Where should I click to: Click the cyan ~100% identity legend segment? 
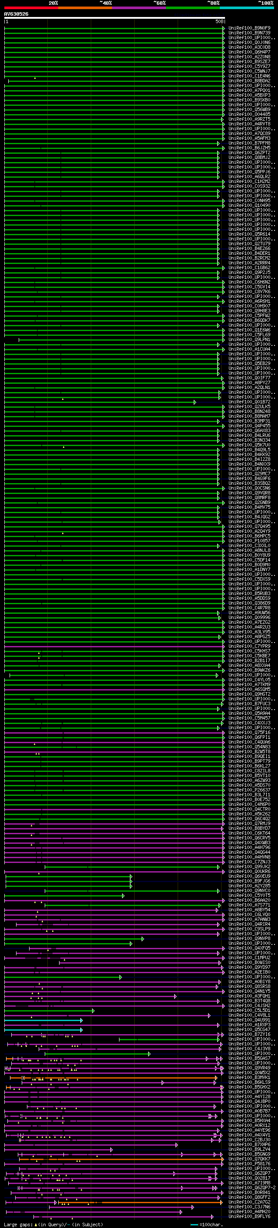(247, 8)
